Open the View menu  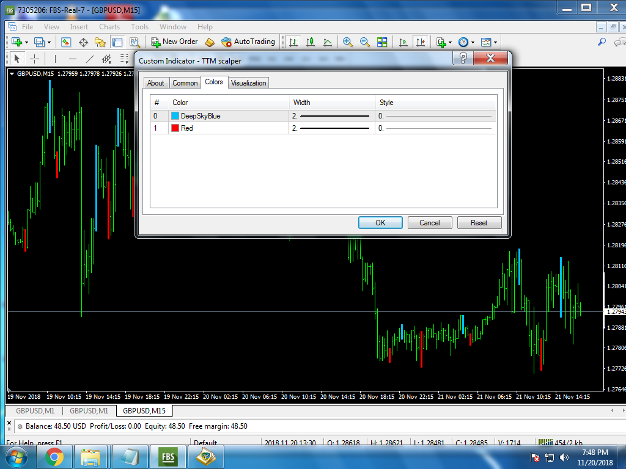tap(51, 27)
